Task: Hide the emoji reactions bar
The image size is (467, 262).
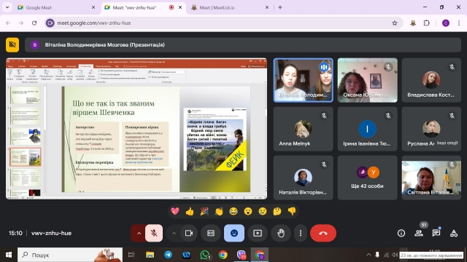Action: [x=234, y=233]
